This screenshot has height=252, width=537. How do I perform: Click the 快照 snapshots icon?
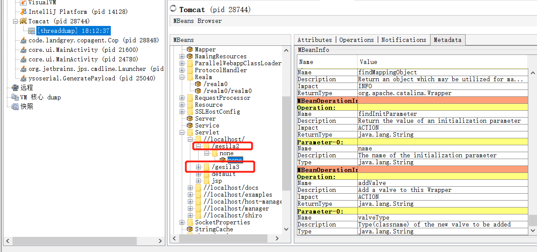[x=15, y=106]
